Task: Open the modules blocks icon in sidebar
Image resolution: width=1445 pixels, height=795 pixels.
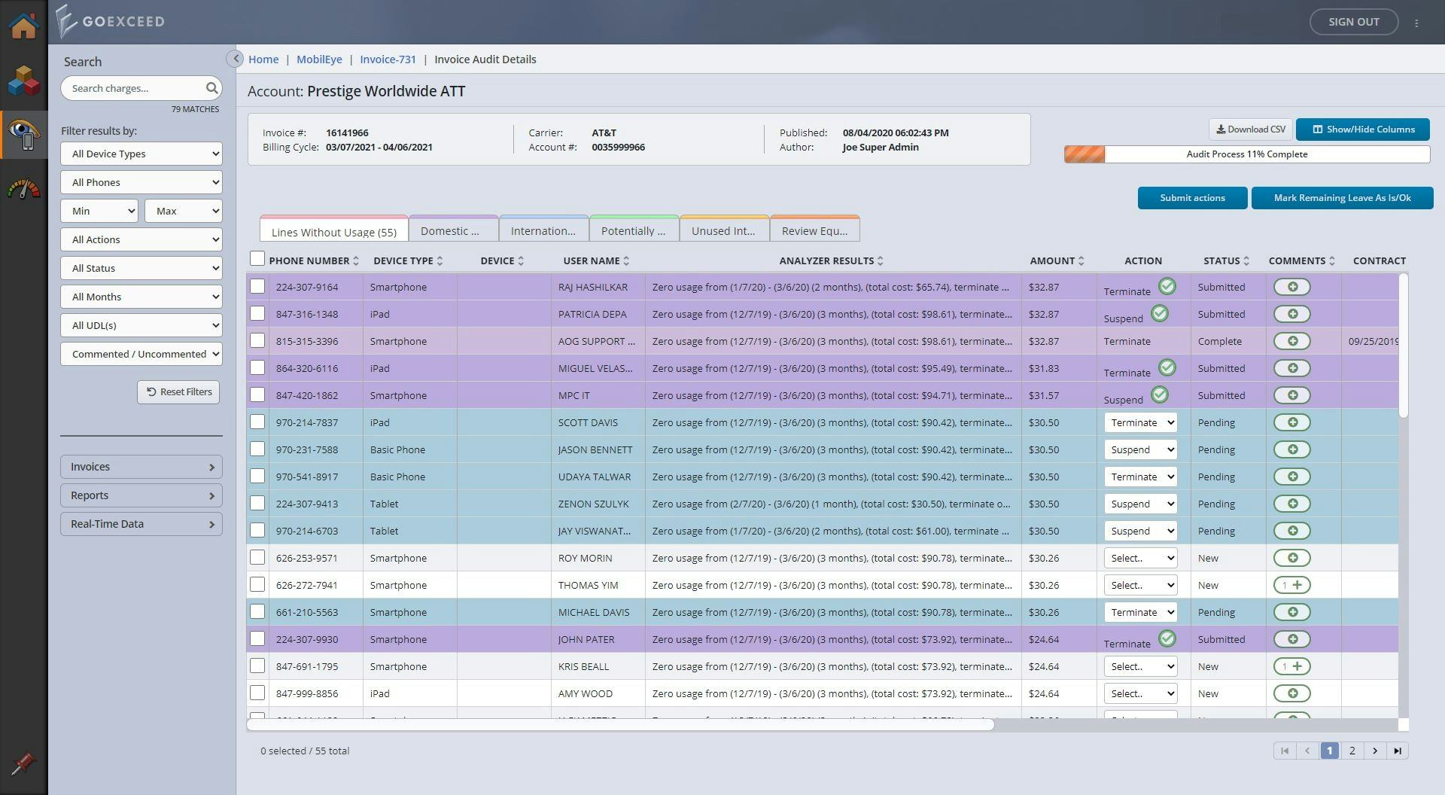Action: click(x=23, y=81)
